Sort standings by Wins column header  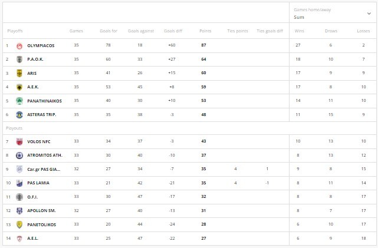click(299, 31)
